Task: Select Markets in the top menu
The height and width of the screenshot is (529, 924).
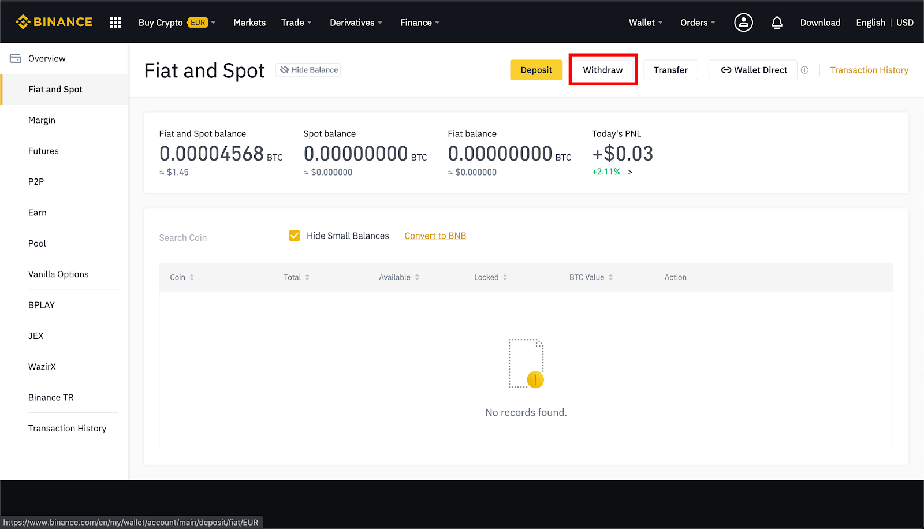Action: coord(249,22)
